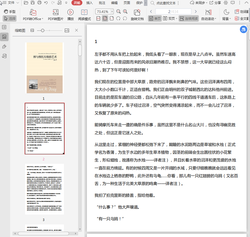Go to the next page arrow
The width and height of the screenshot is (250, 237).
[x=196, y=11]
